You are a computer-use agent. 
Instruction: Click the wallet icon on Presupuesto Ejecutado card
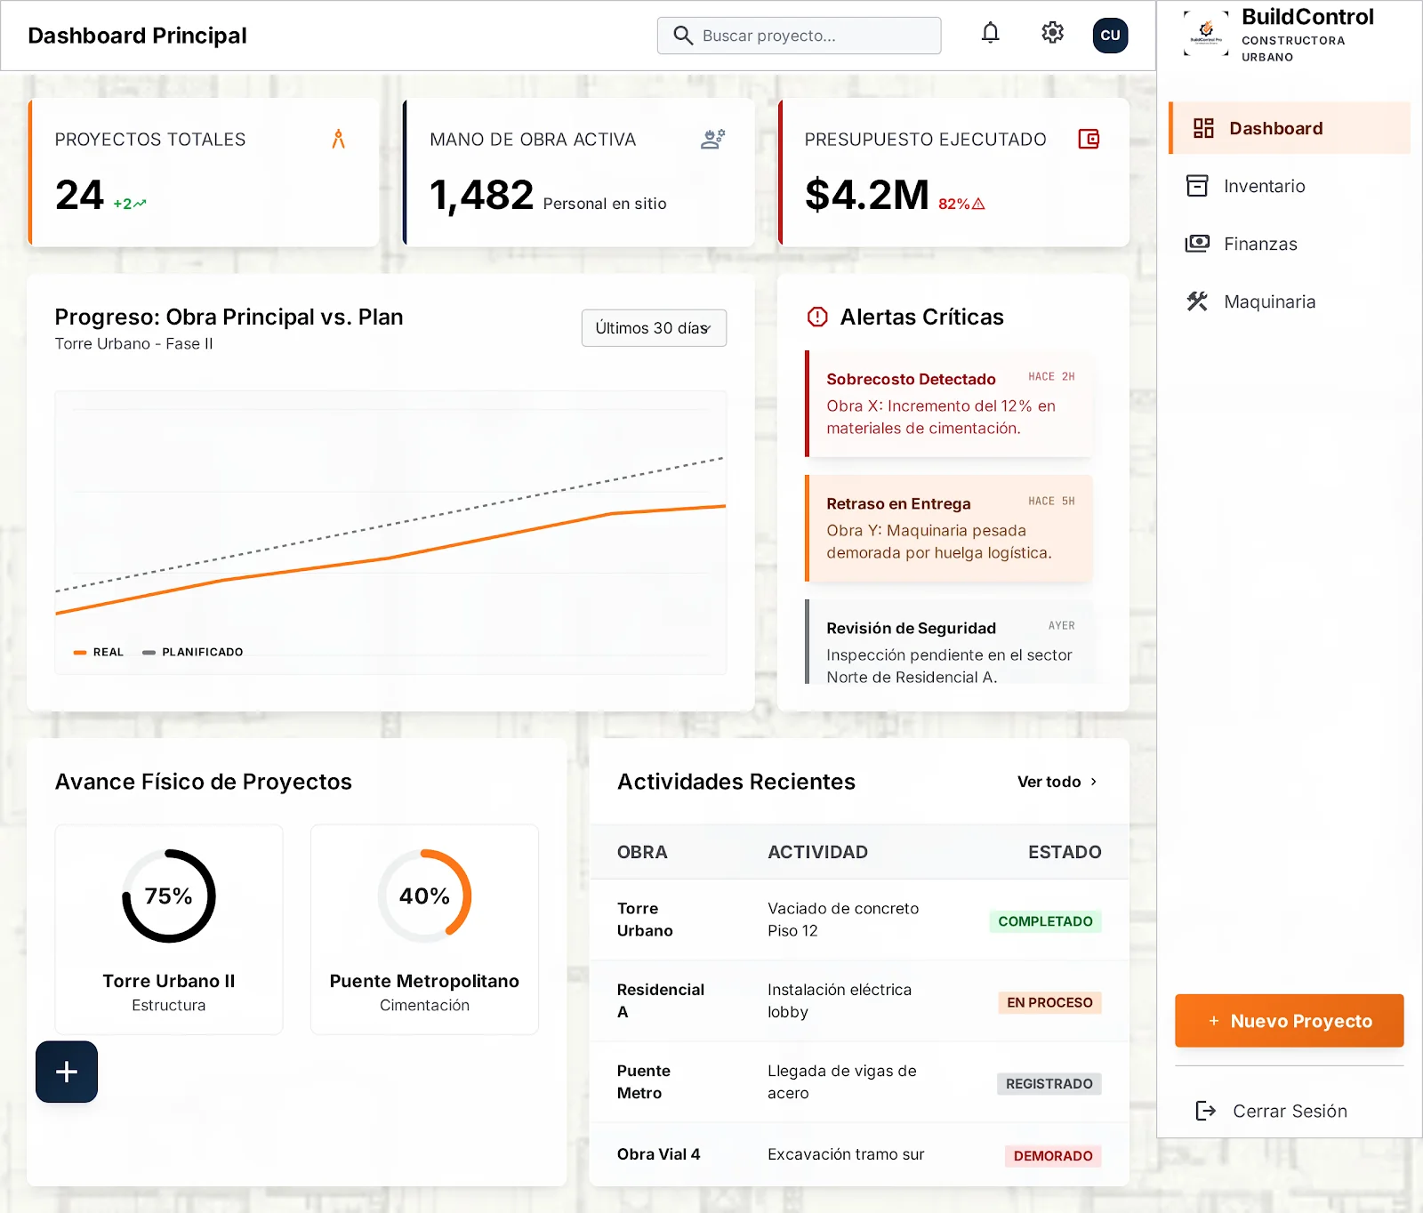(x=1089, y=139)
